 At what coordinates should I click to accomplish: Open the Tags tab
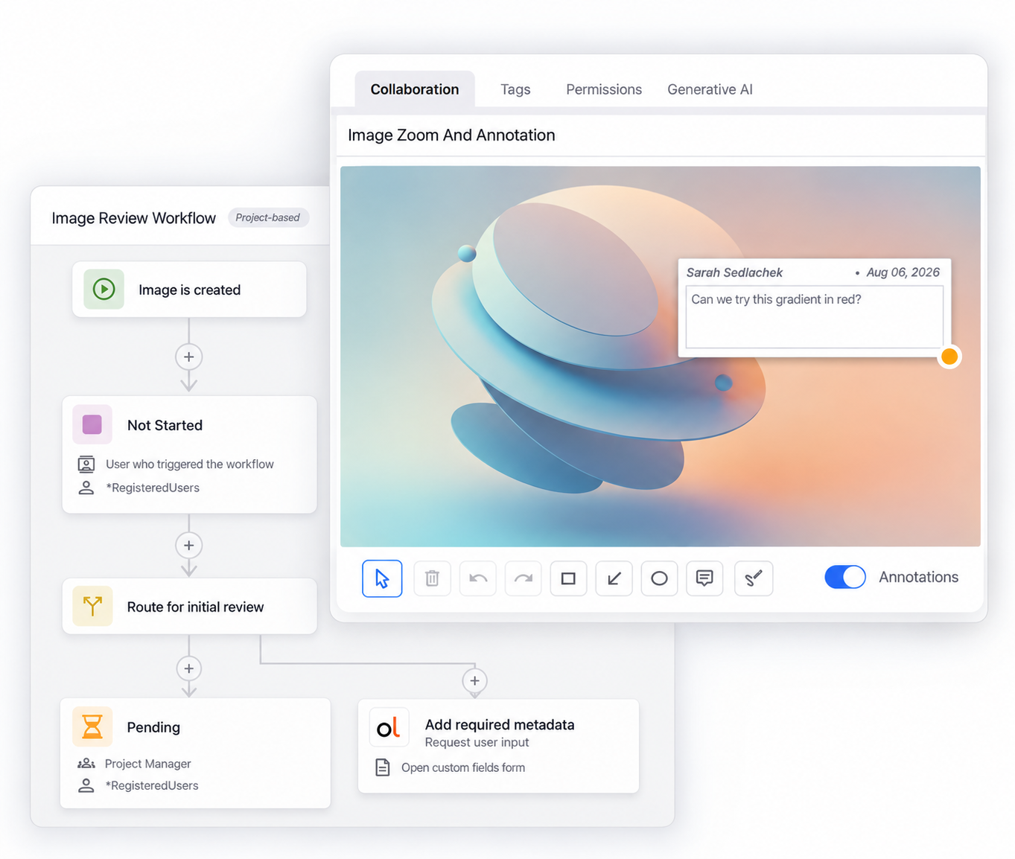515,89
